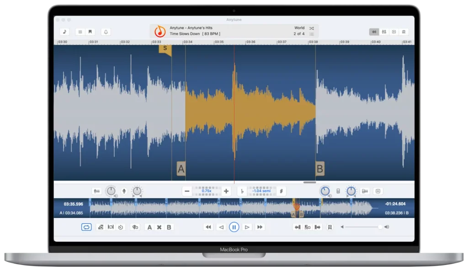This screenshot has width=468, height=271.
Task: Toggle the loop button
Action: coord(86,227)
